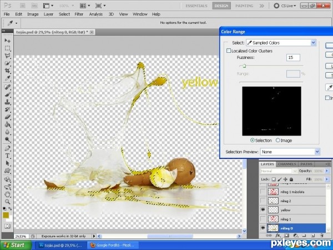Show the réteg 1 másolata layer

point(263,192)
